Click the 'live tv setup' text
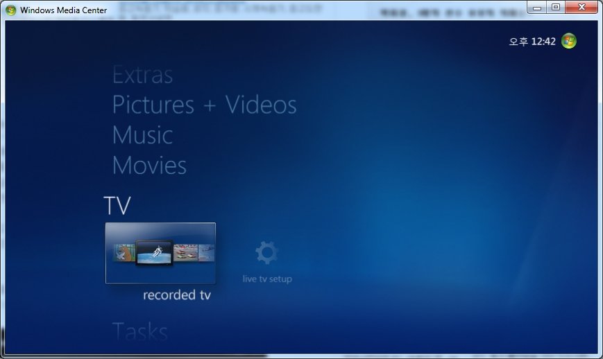The image size is (603, 359). point(267,279)
